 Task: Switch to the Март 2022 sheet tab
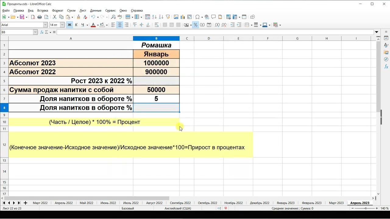point(40,203)
